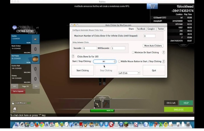Click the chat bubble icon above Cookie Store
204x131 pixels.
(15, 27)
